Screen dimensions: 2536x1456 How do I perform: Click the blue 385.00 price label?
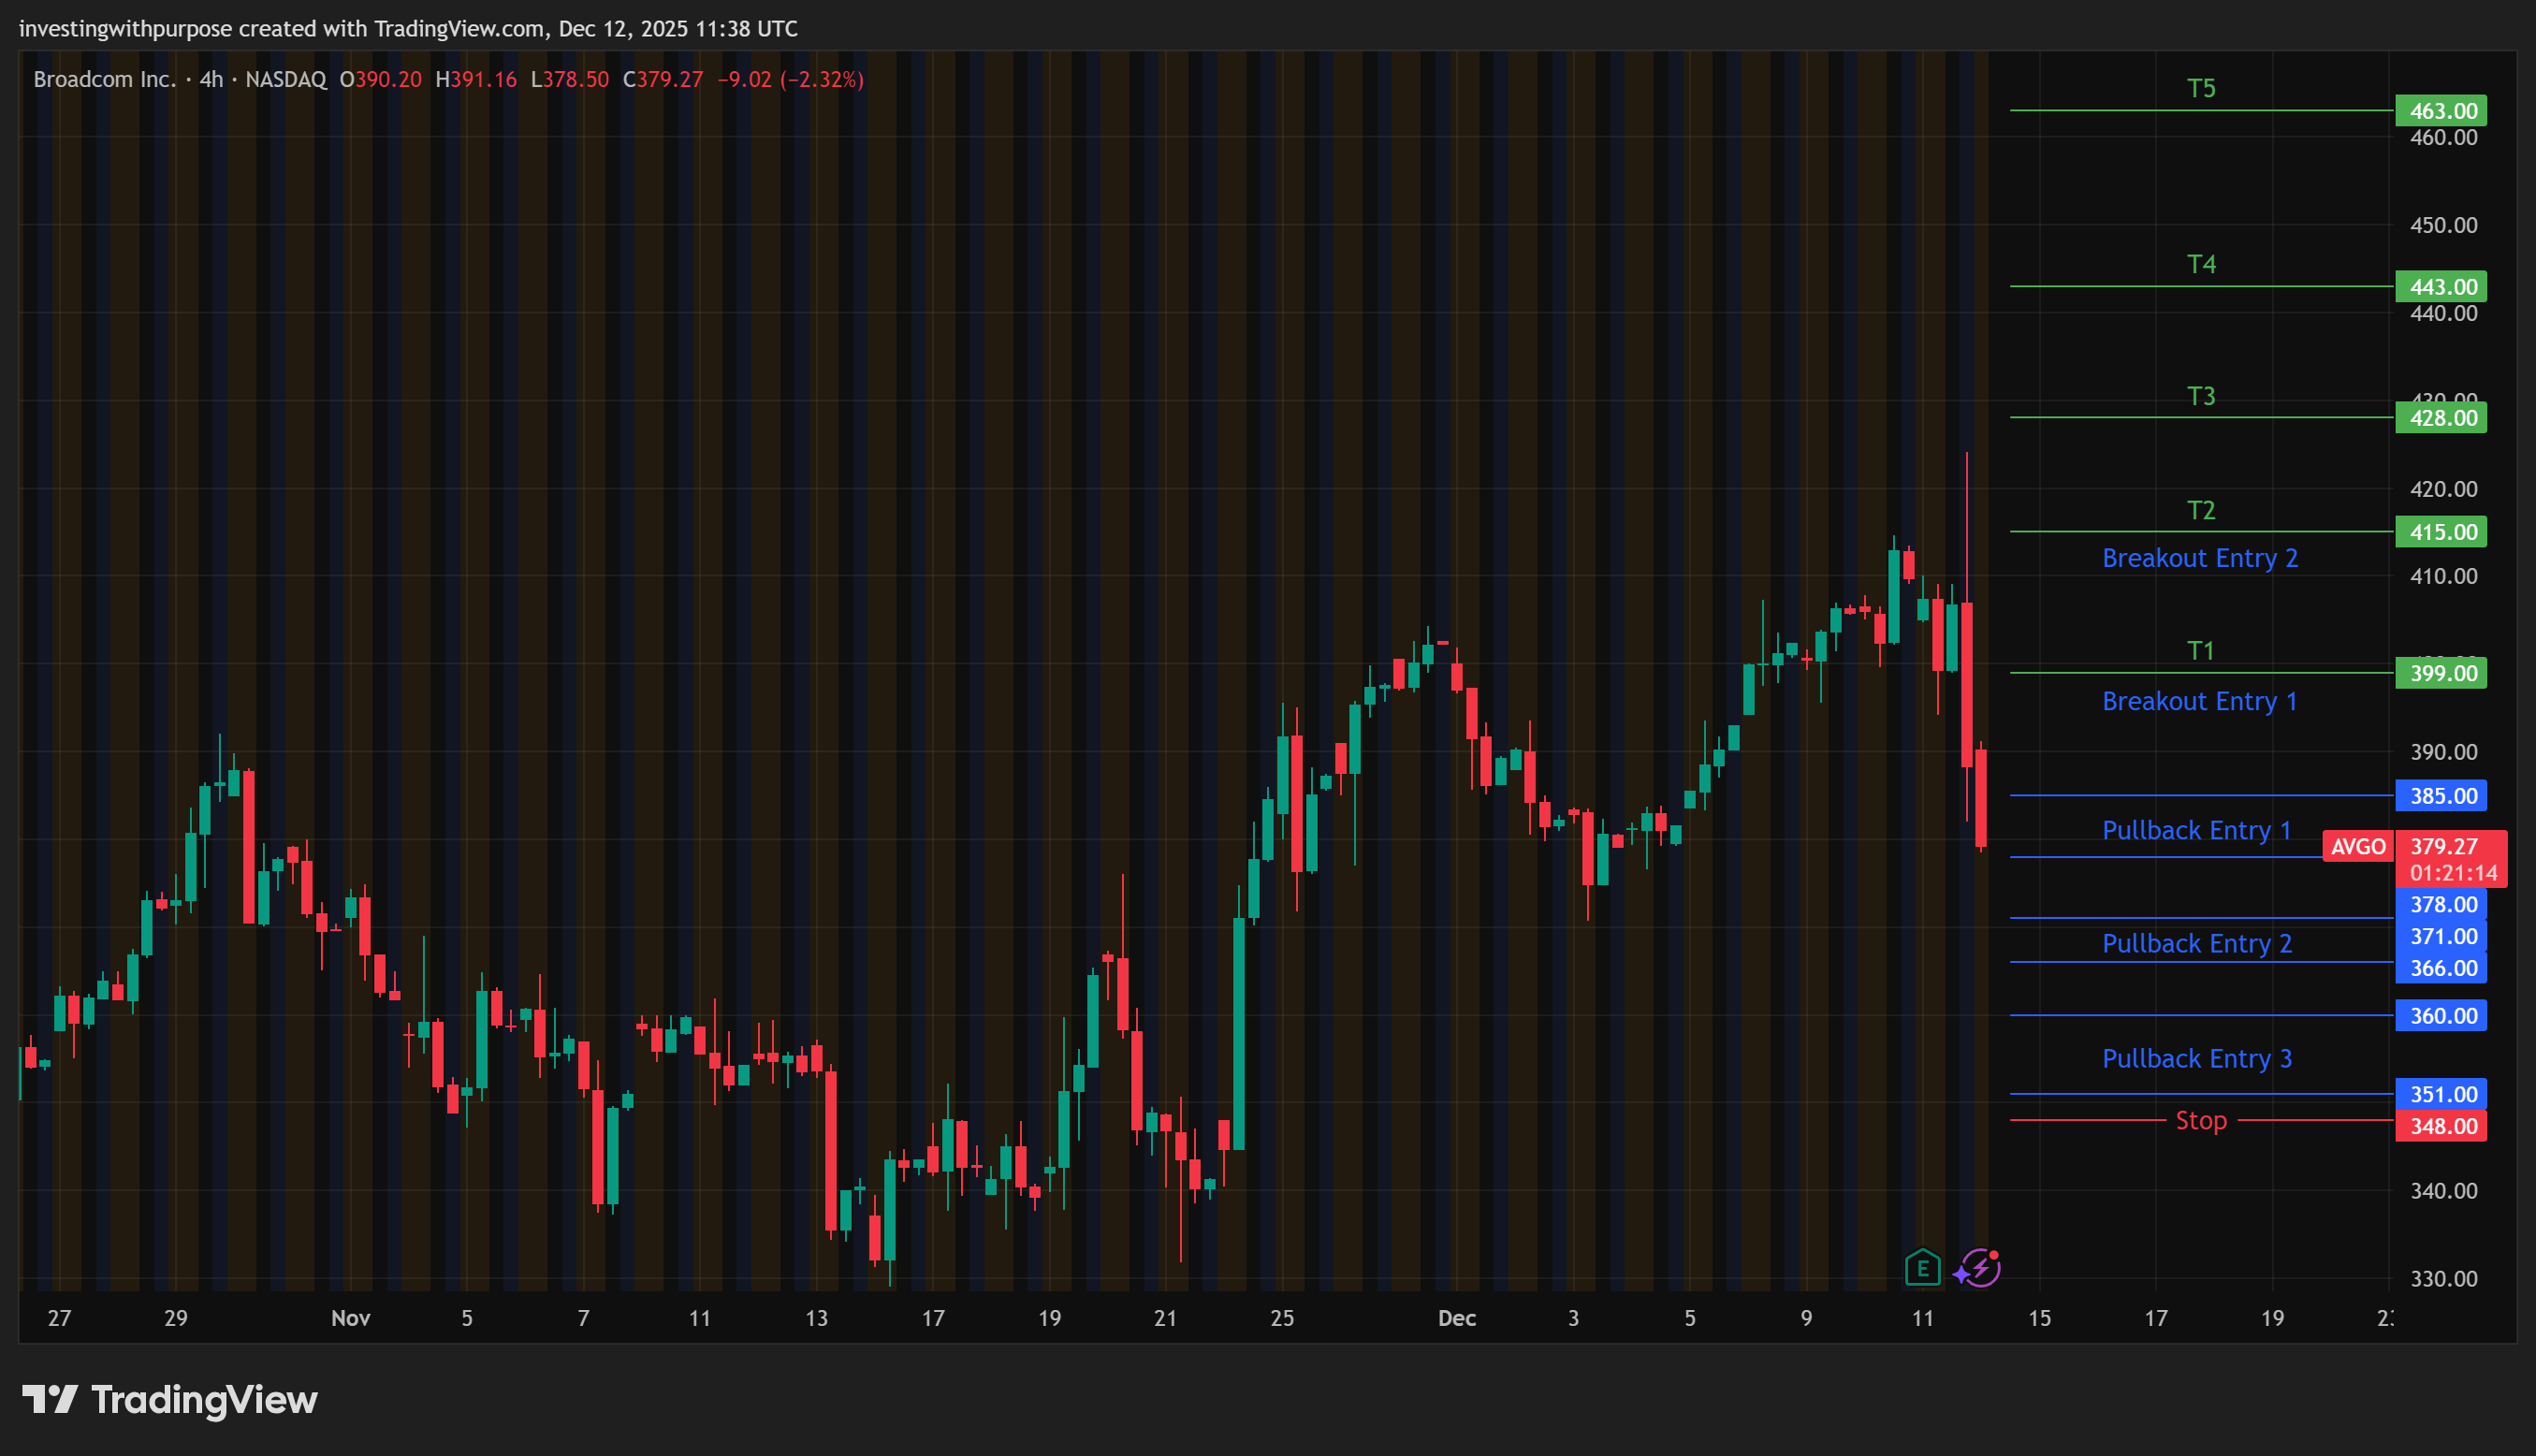coord(2441,796)
